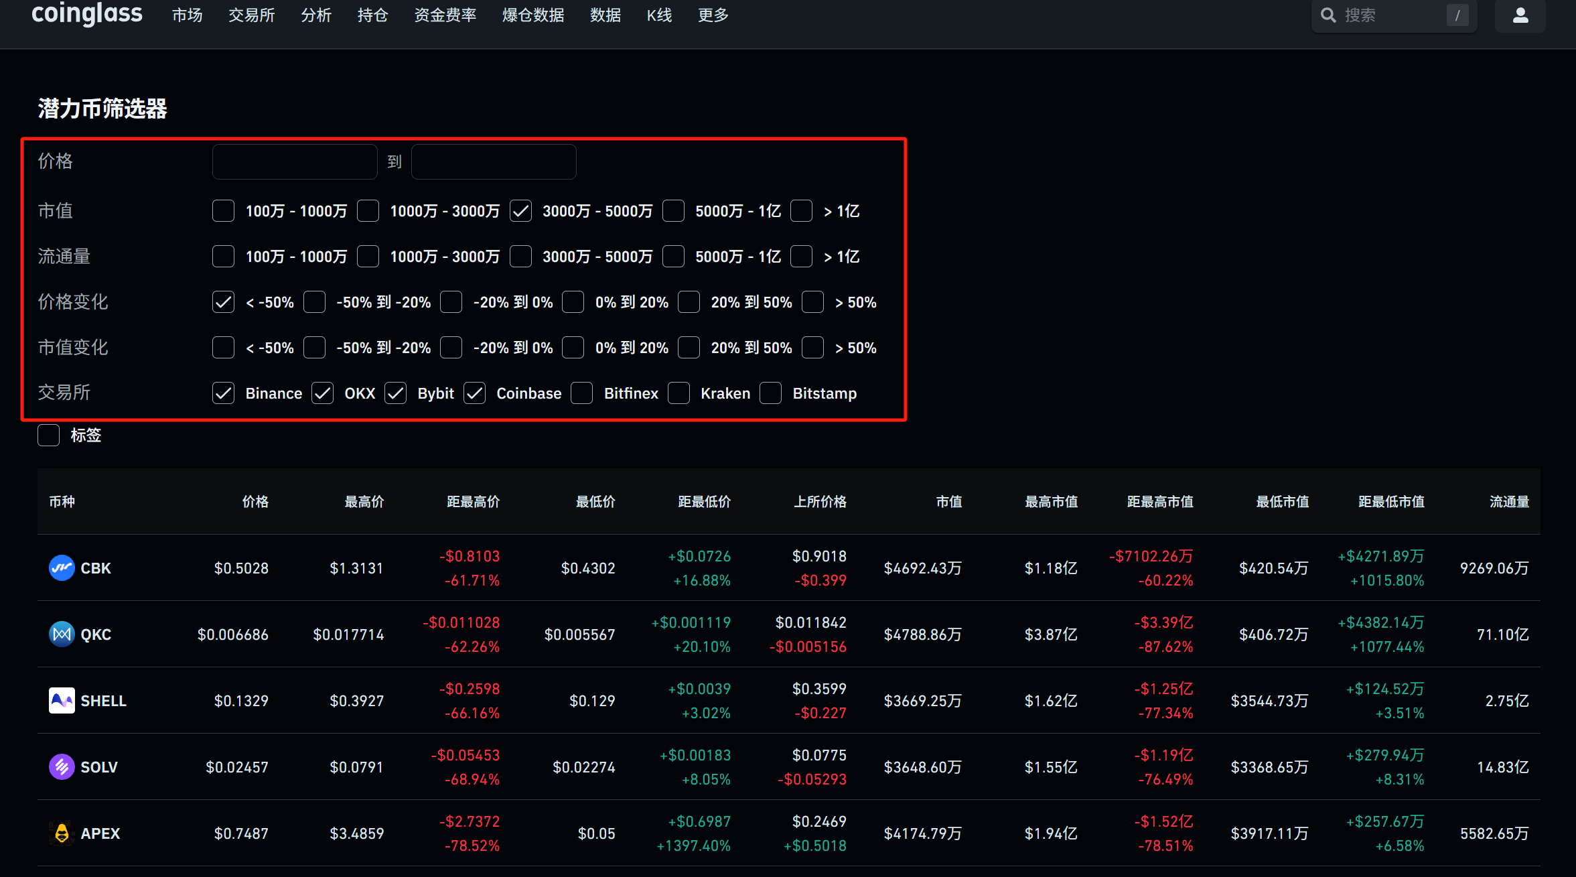Click the search magnifier icon

[x=1328, y=15]
